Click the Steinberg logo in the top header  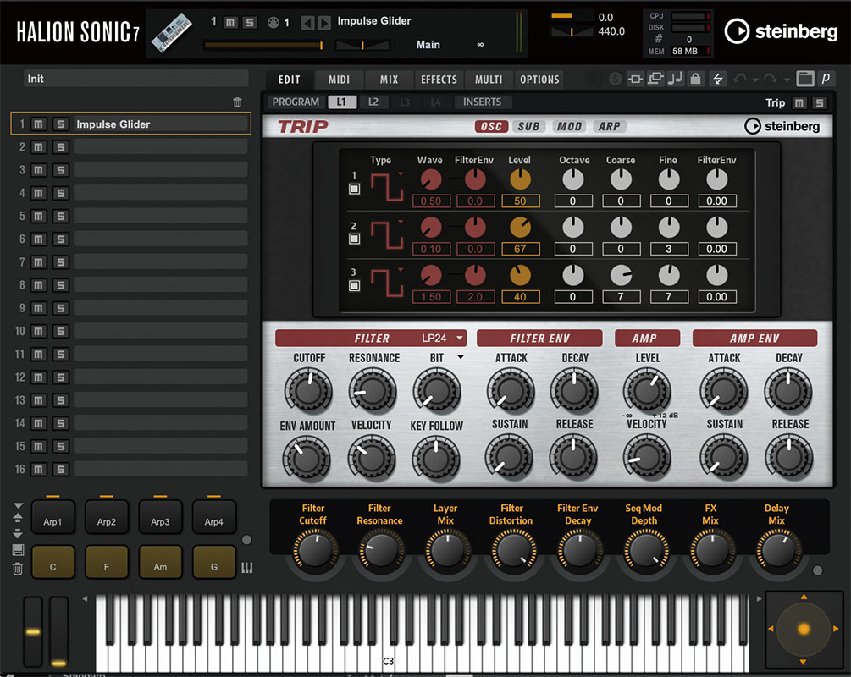click(781, 31)
